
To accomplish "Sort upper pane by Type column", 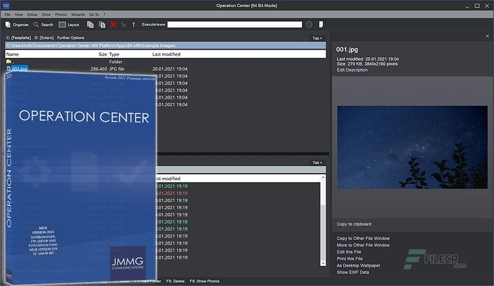I will click(x=114, y=54).
